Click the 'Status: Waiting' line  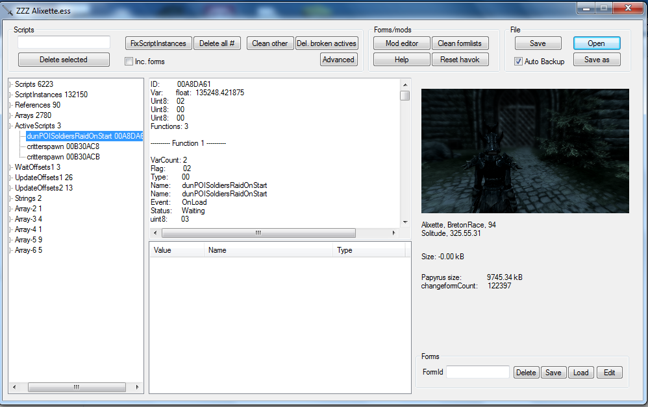tap(178, 211)
